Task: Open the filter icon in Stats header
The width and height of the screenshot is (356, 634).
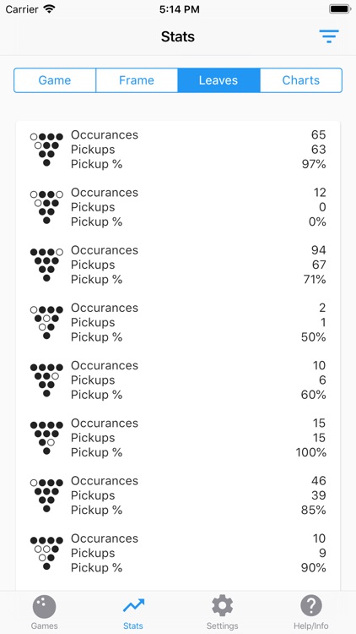Action: tap(329, 36)
